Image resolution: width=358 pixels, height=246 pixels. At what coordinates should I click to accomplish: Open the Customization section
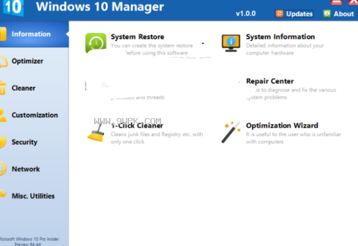click(34, 115)
